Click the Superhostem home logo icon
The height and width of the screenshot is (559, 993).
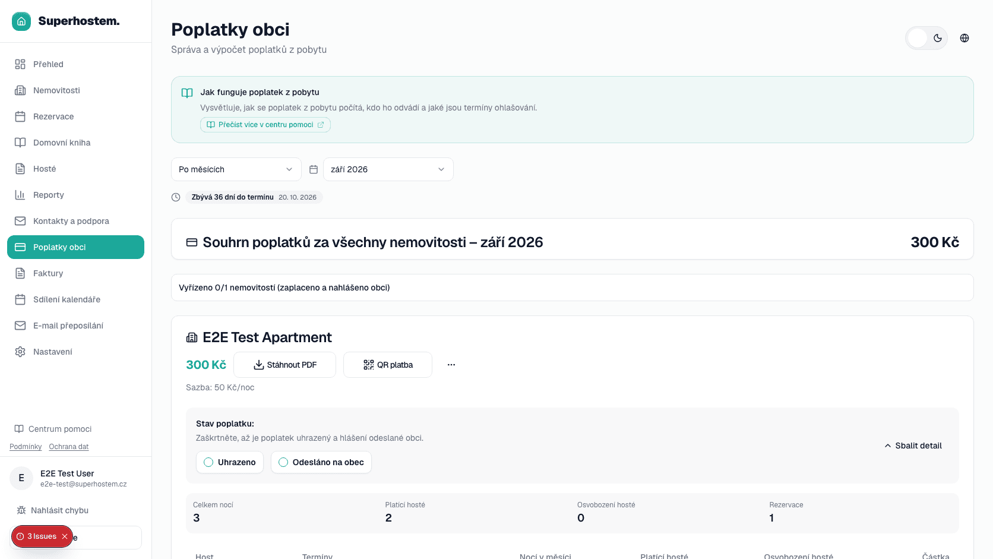coord(21,21)
